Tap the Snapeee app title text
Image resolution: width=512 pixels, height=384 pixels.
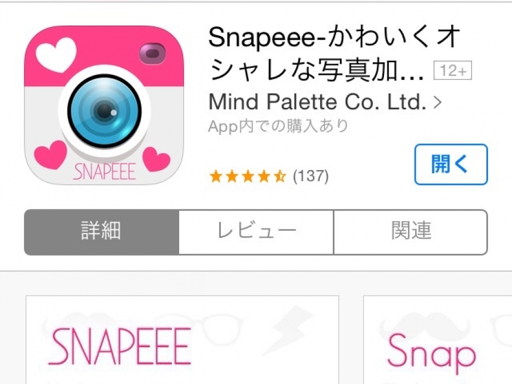(x=334, y=54)
